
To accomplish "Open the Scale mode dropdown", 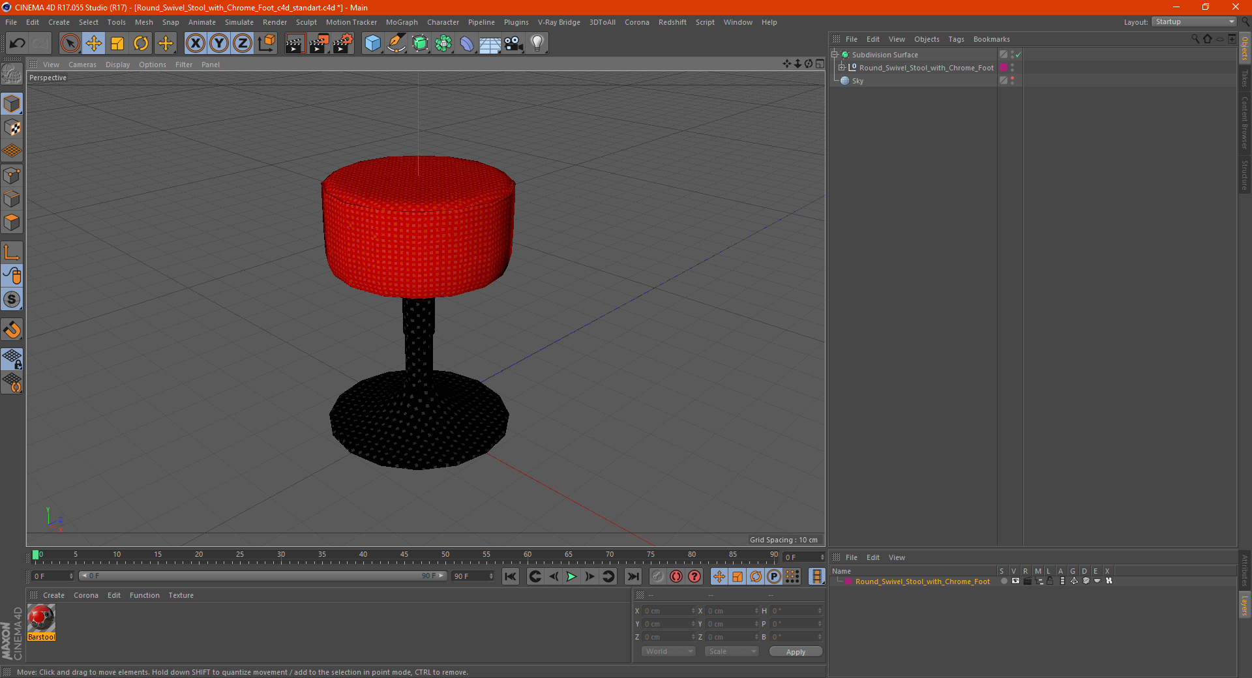I will 732,651.
